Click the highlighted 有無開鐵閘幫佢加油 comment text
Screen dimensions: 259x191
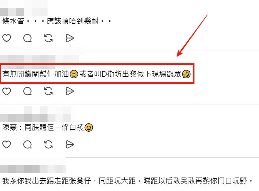pyautogui.click(x=96, y=74)
